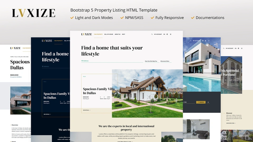Click the modern house photo on far-left page
253x142 pixels.
[x=21, y=100]
